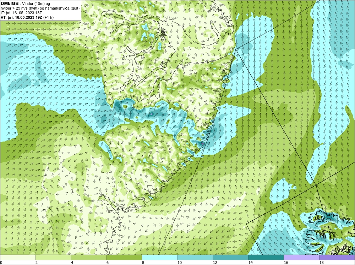Click the light green 2–4 m/s legend swatch
355x265 pixels.
53,257
